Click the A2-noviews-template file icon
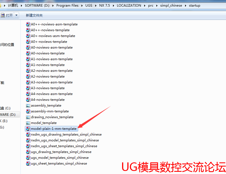Viewport: 226px width, 174px height. click(28, 77)
